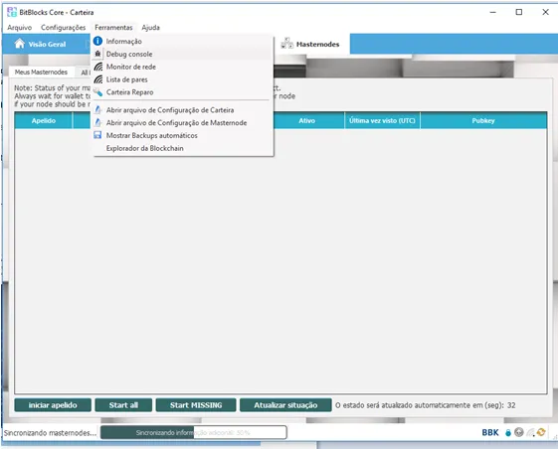Sort by Última vez visto (UTC) column
The width and height of the screenshot is (558, 449).
382,120
